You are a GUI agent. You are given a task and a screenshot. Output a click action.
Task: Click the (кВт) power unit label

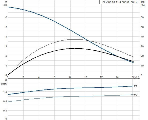4,84
